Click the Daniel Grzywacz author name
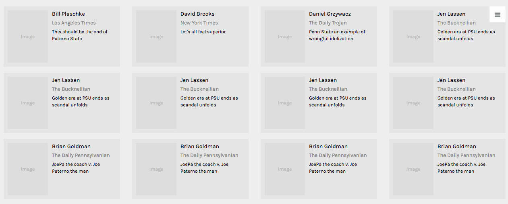The height and width of the screenshot is (204, 508). tap(330, 14)
